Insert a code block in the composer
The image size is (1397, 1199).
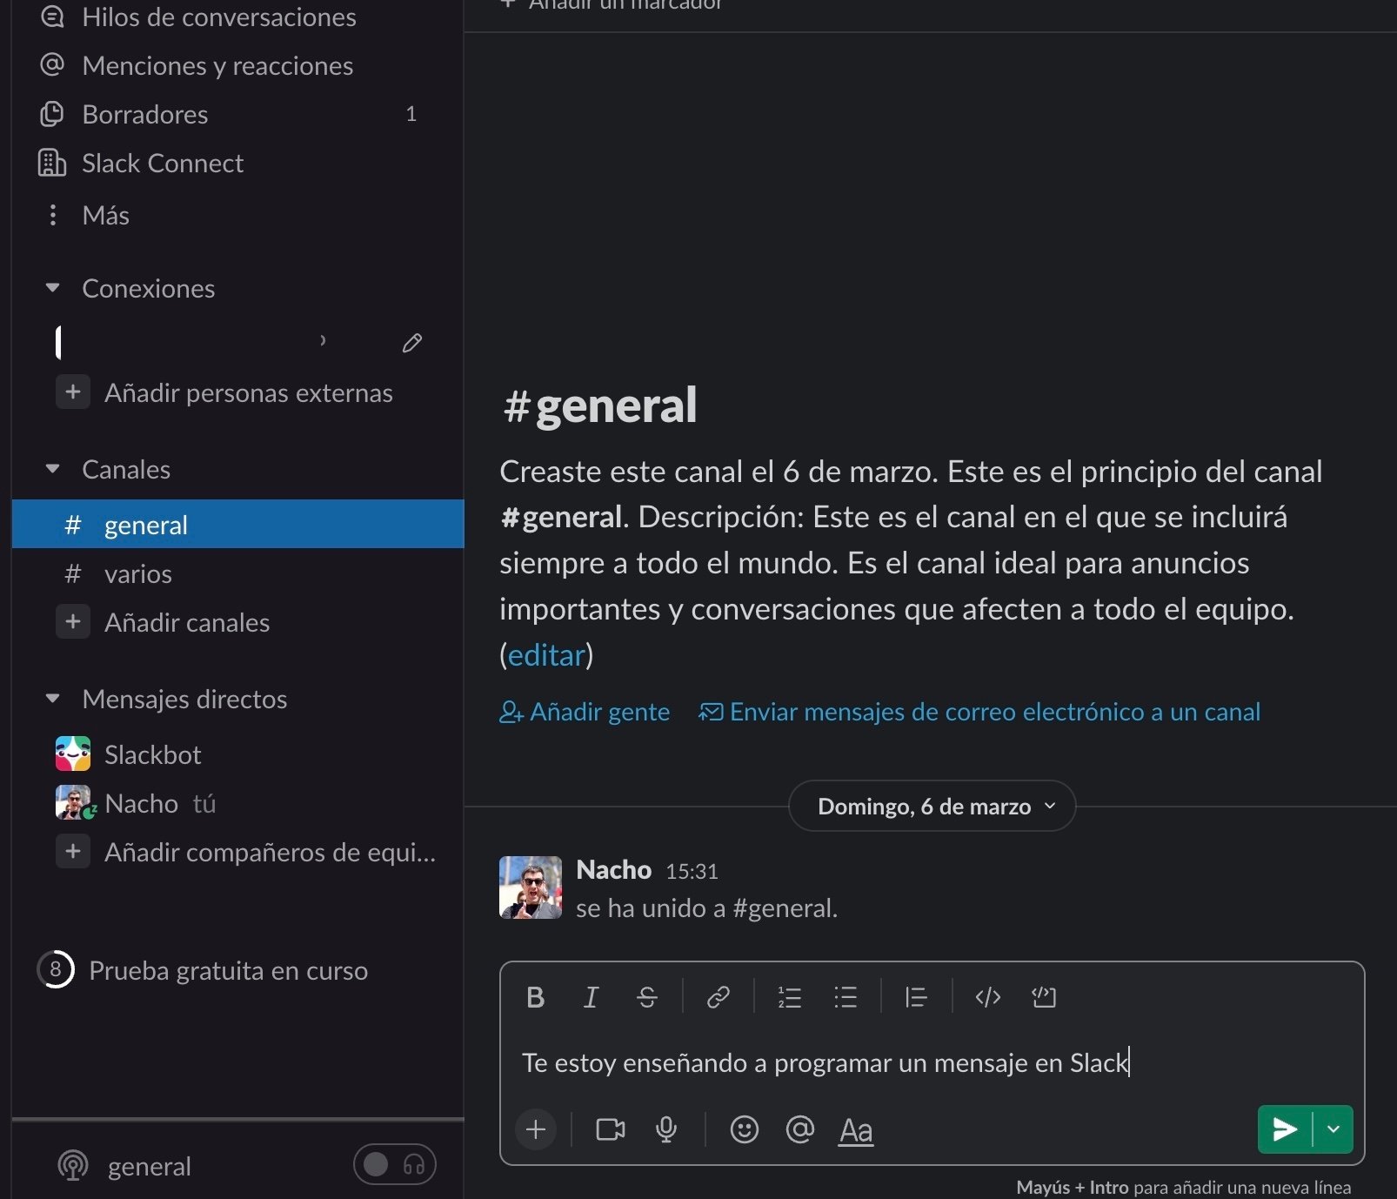tap(1044, 997)
